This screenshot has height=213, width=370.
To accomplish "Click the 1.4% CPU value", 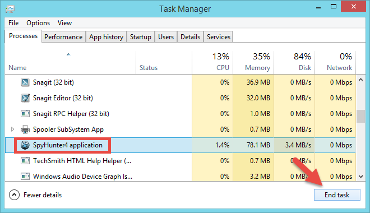I will click(x=223, y=145).
